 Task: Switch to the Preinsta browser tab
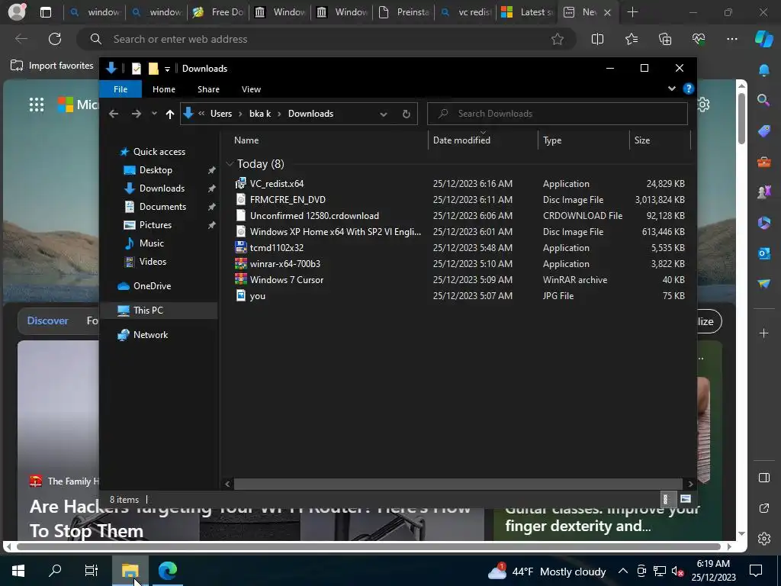click(404, 12)
